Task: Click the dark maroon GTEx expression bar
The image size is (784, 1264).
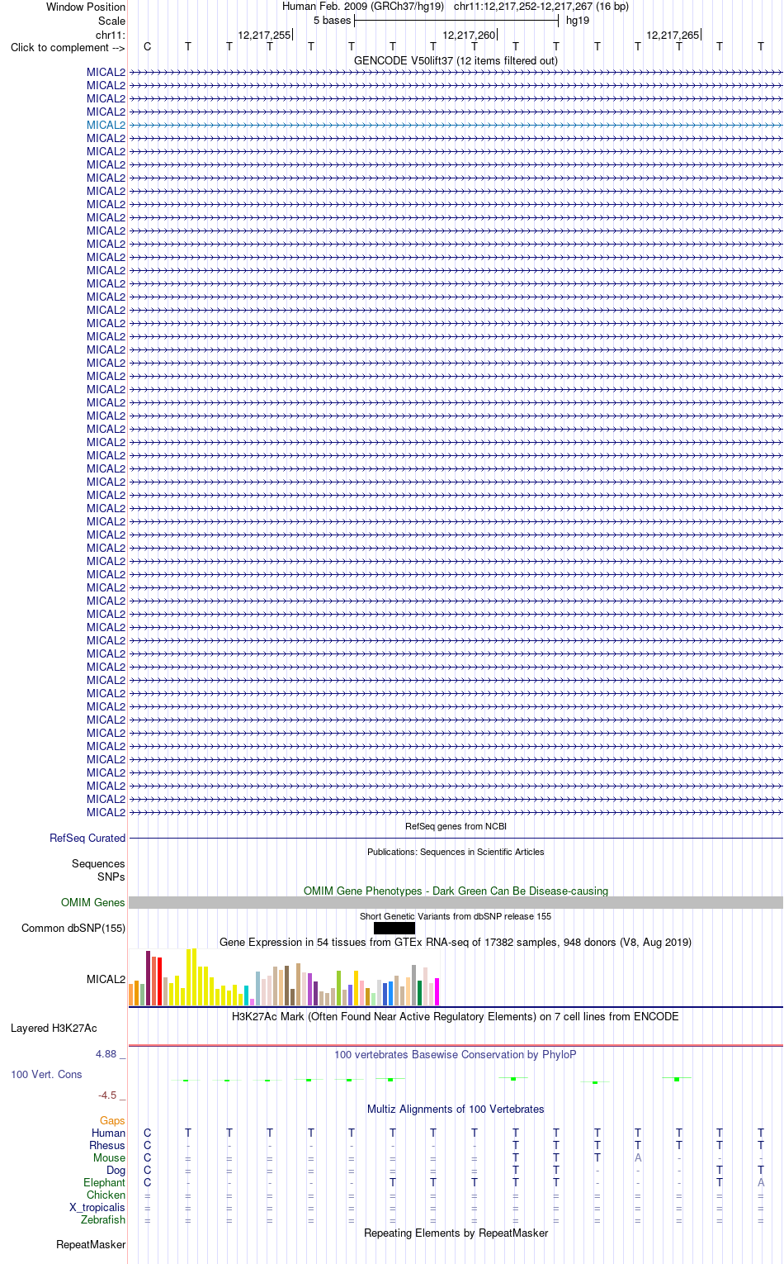Action: 149,978
